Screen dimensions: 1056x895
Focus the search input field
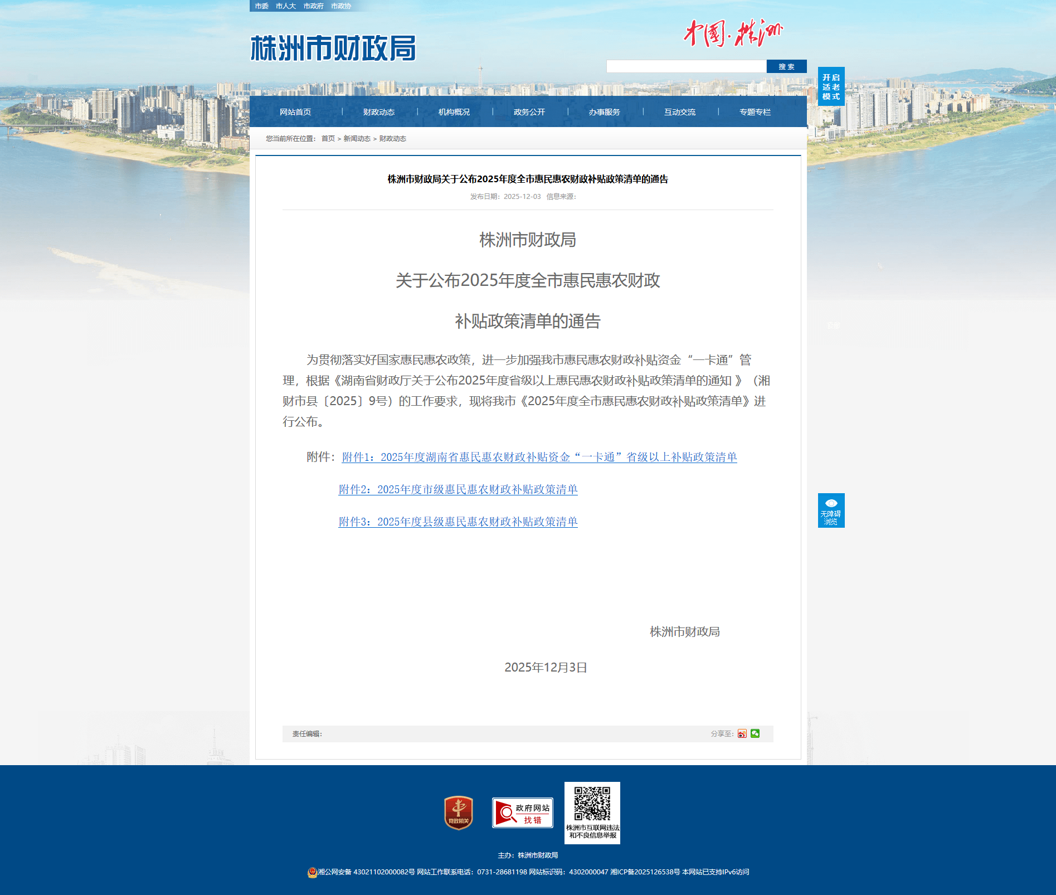click(x=686, y=66)
